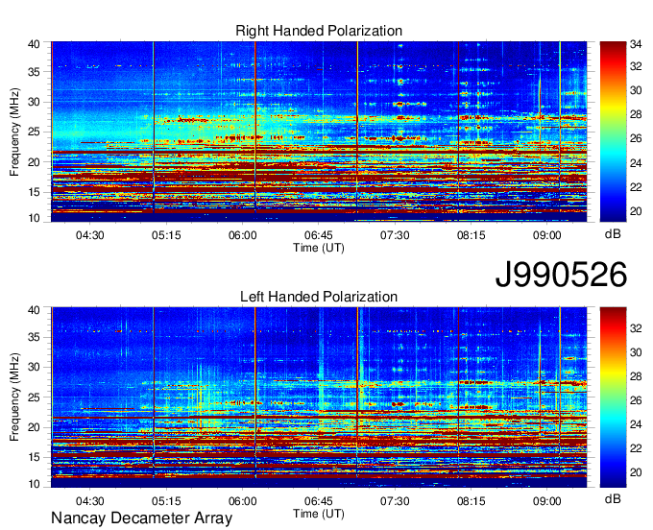Click the Left Handed Polarization title
This screenshot has width=653, height=530.
coord(319,297)
